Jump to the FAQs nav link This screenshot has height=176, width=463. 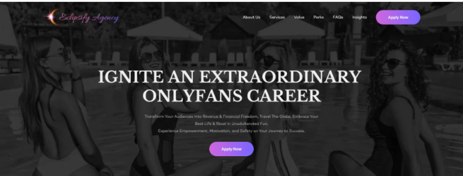338,17
